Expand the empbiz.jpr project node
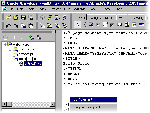150x113 pixels. 10,54
